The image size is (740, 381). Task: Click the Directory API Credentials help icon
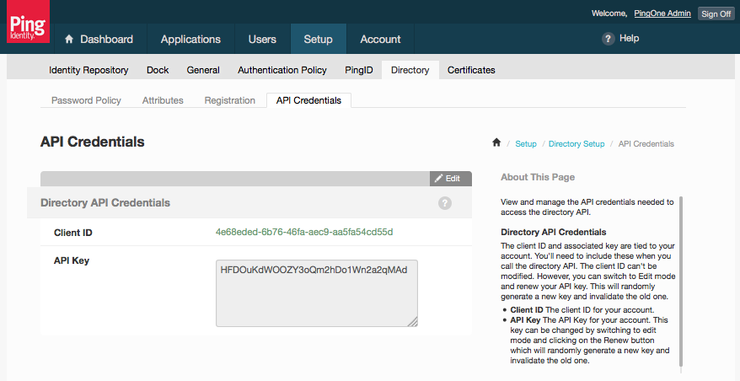445,203
